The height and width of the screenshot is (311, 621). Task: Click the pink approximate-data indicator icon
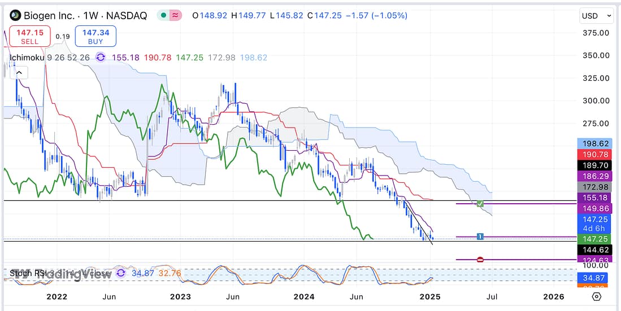176,16
